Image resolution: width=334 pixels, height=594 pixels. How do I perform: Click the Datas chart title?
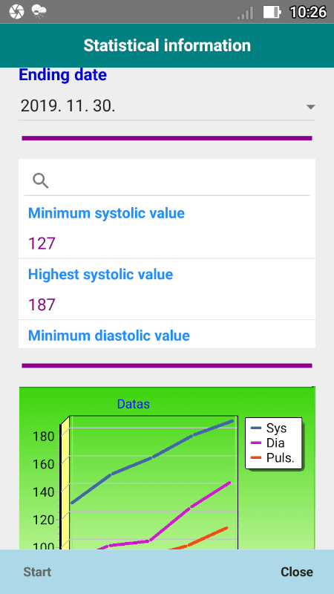[134, 404]
